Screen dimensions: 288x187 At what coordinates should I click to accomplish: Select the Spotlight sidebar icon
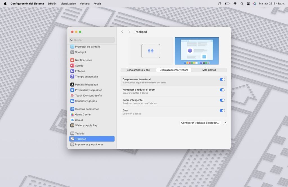[72, 52]
